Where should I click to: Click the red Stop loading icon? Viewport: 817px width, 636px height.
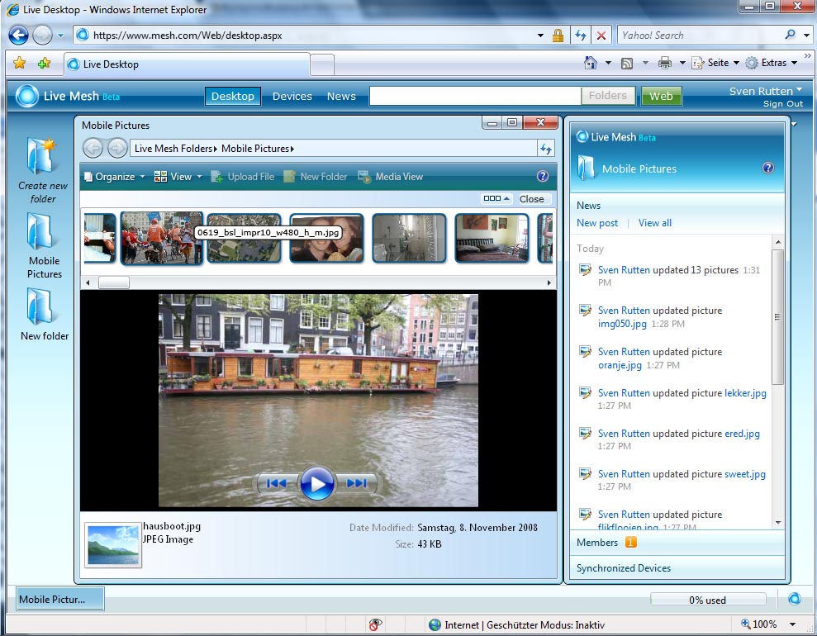point(601,36)
